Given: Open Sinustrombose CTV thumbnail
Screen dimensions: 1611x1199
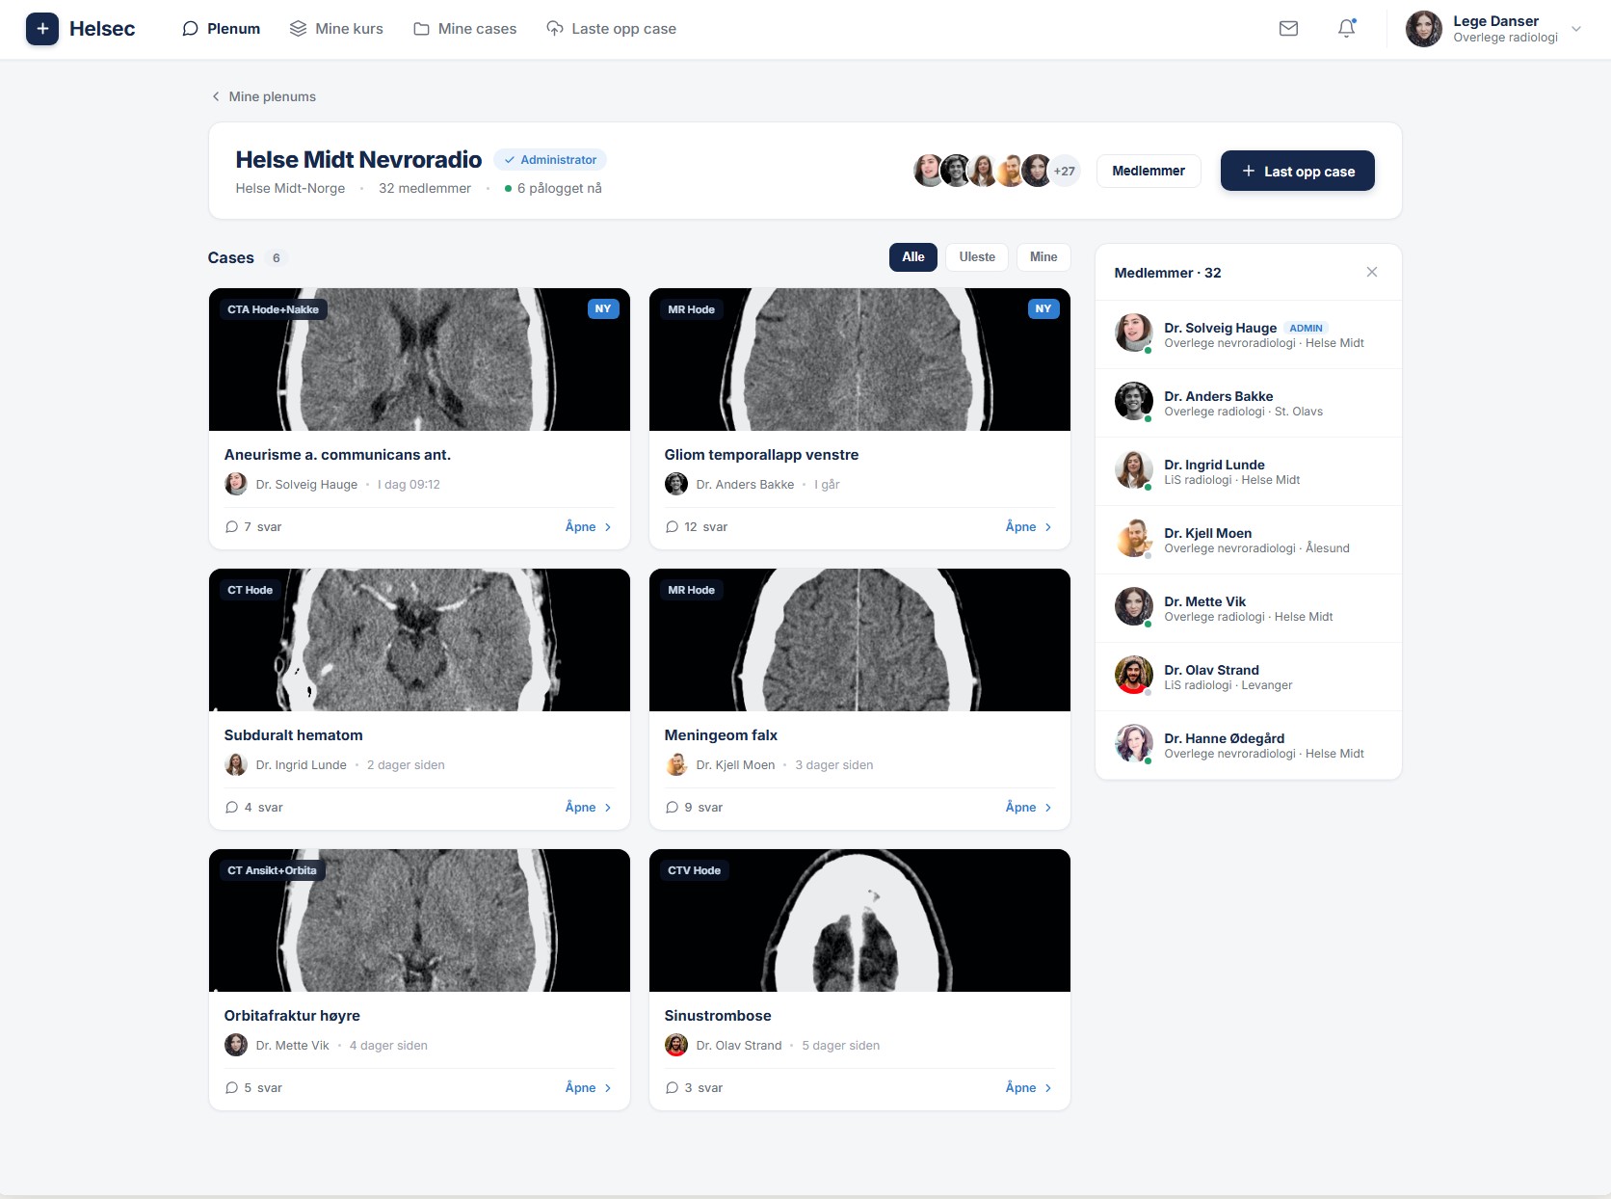Looking at the screenshot, I should point(859,920).
